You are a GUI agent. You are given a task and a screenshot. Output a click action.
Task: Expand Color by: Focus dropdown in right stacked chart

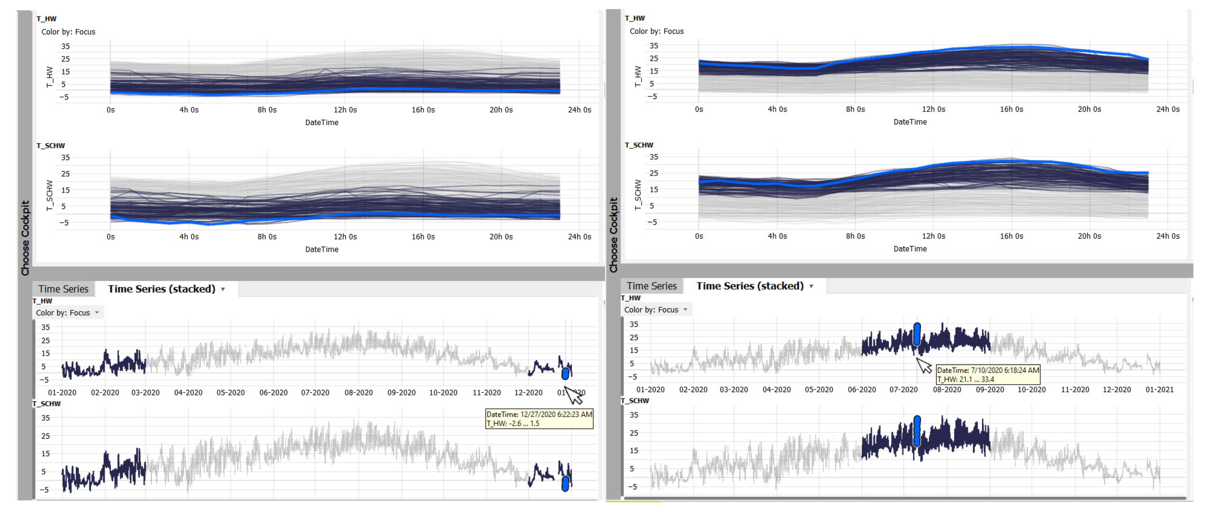(x=685, y=310)
